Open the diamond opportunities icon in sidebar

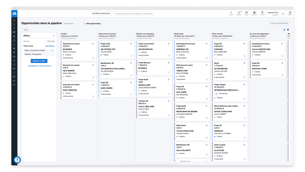point(14,32)
